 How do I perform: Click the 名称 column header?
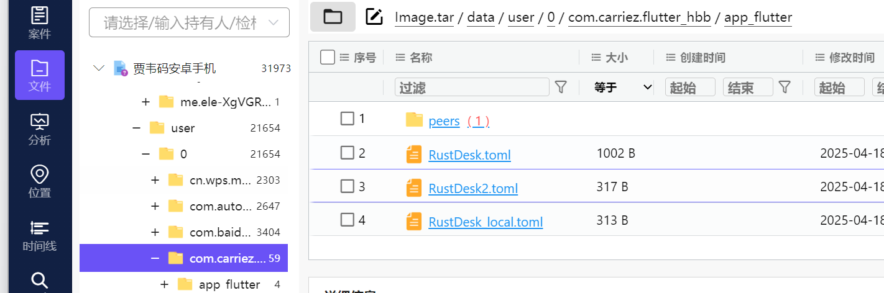pos(421,58)
